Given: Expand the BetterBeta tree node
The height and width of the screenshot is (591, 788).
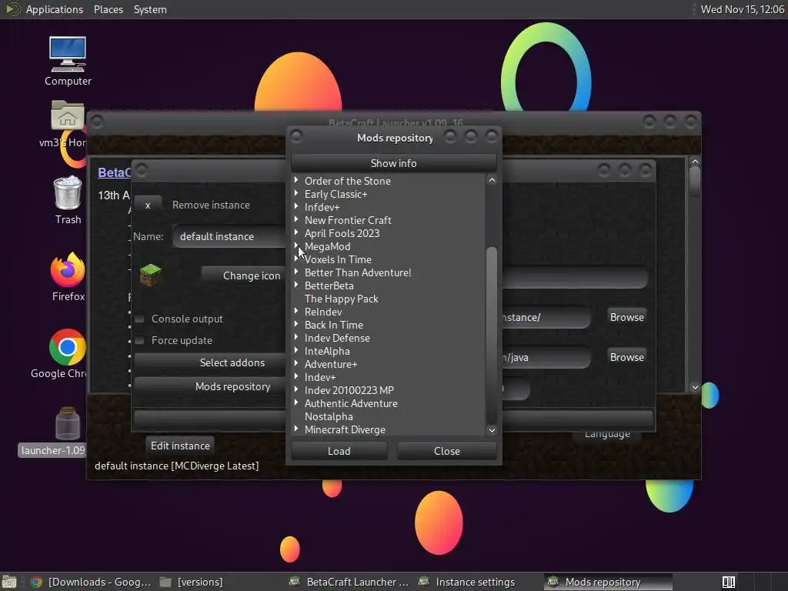Looking at the screenshot, I should point(296,285).
